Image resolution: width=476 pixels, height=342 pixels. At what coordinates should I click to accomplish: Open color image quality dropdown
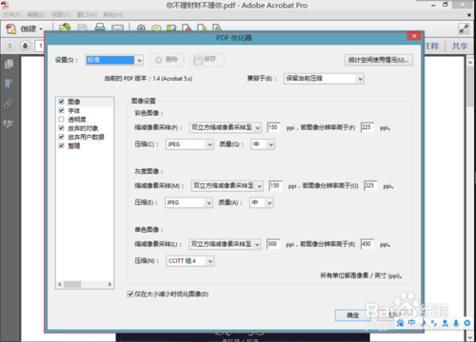[263, 144]
